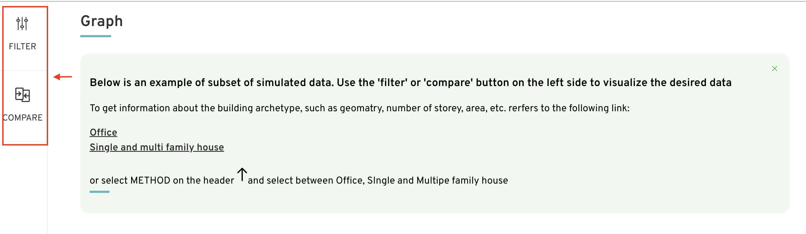Image resolution: width=806 pixels, height=234 pixels.
Task: Click 'or select METHOD on the header' text
Action: click(162, 180)
